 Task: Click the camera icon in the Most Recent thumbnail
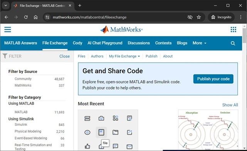pyautogui.click(x=101, y=118)
